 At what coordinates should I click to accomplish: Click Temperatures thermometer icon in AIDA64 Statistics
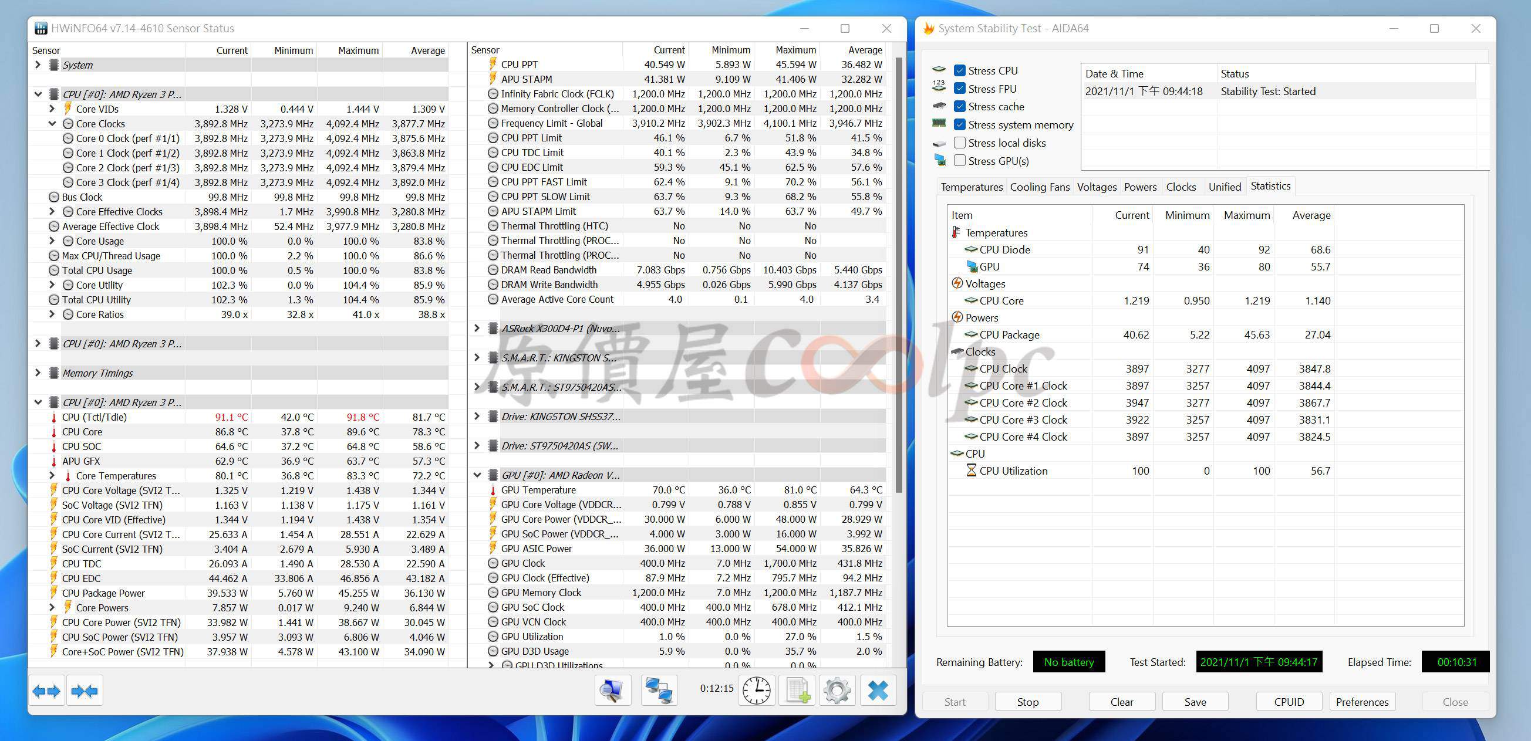956,232
